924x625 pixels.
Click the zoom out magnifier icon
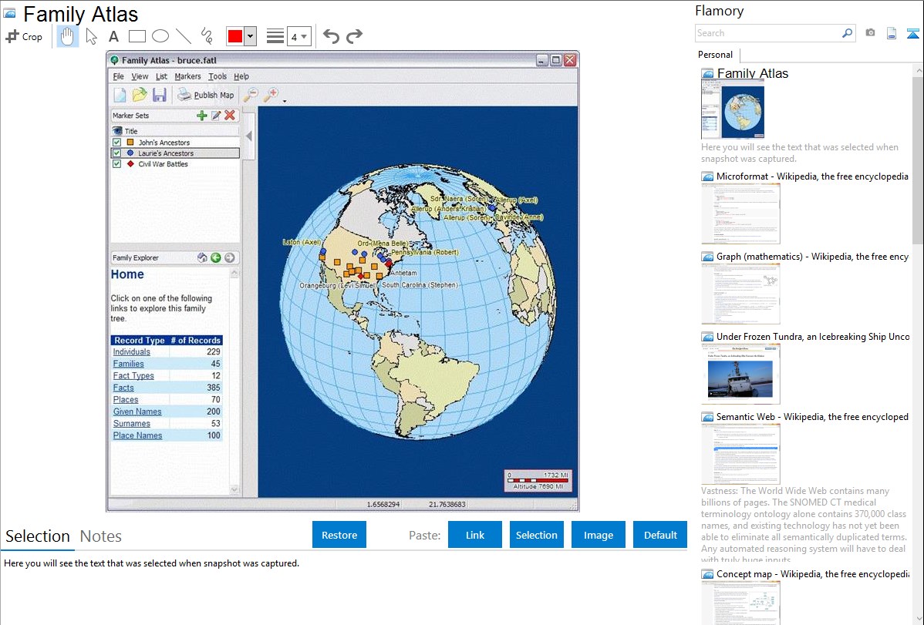tap(251, 94)
